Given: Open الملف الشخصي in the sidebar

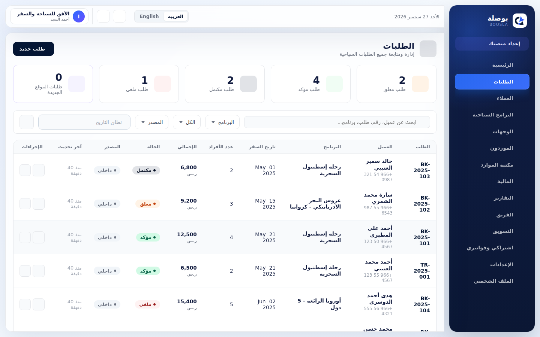Looking at the screenshot, I should pos(492,281).
